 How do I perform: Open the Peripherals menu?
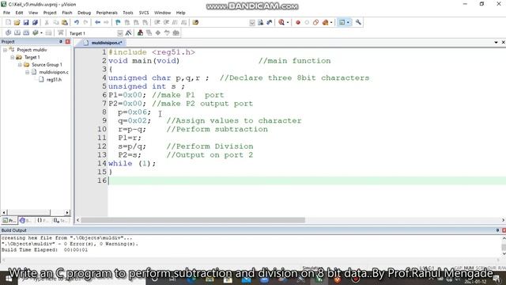pyautogui.click(x=107, y=13)
